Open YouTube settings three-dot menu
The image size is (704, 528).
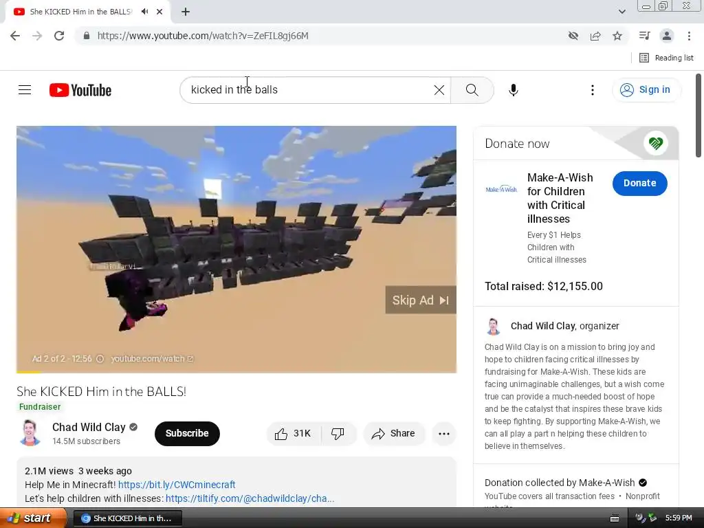(x=593, y=90)
